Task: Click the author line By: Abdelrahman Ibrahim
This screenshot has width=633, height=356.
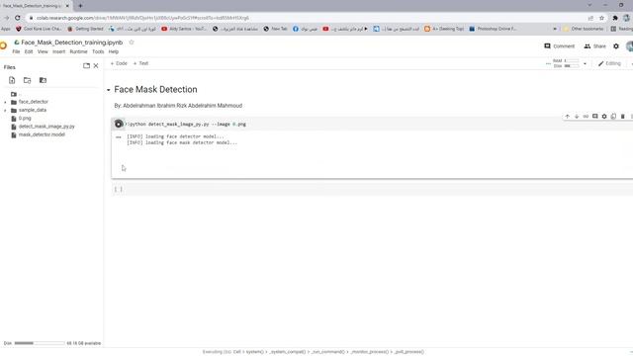Action: coord(178,106)
